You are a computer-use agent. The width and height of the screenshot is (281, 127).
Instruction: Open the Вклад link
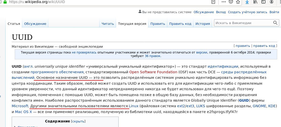pos(221,12)
